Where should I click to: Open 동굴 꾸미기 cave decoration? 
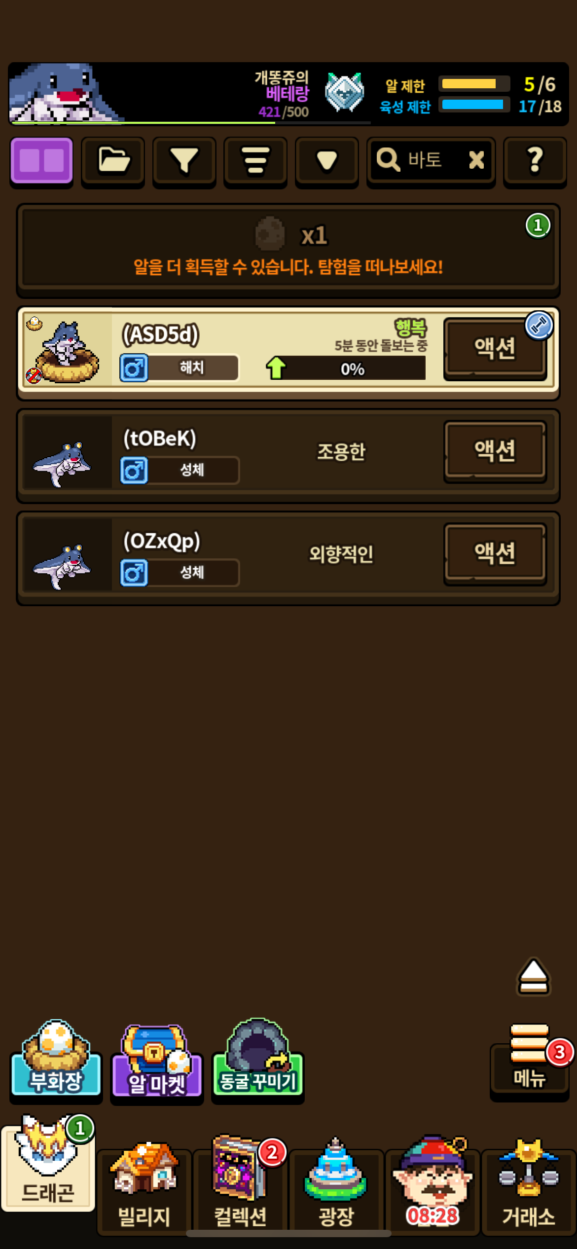pyautogui.click(x=258, y=1061)
